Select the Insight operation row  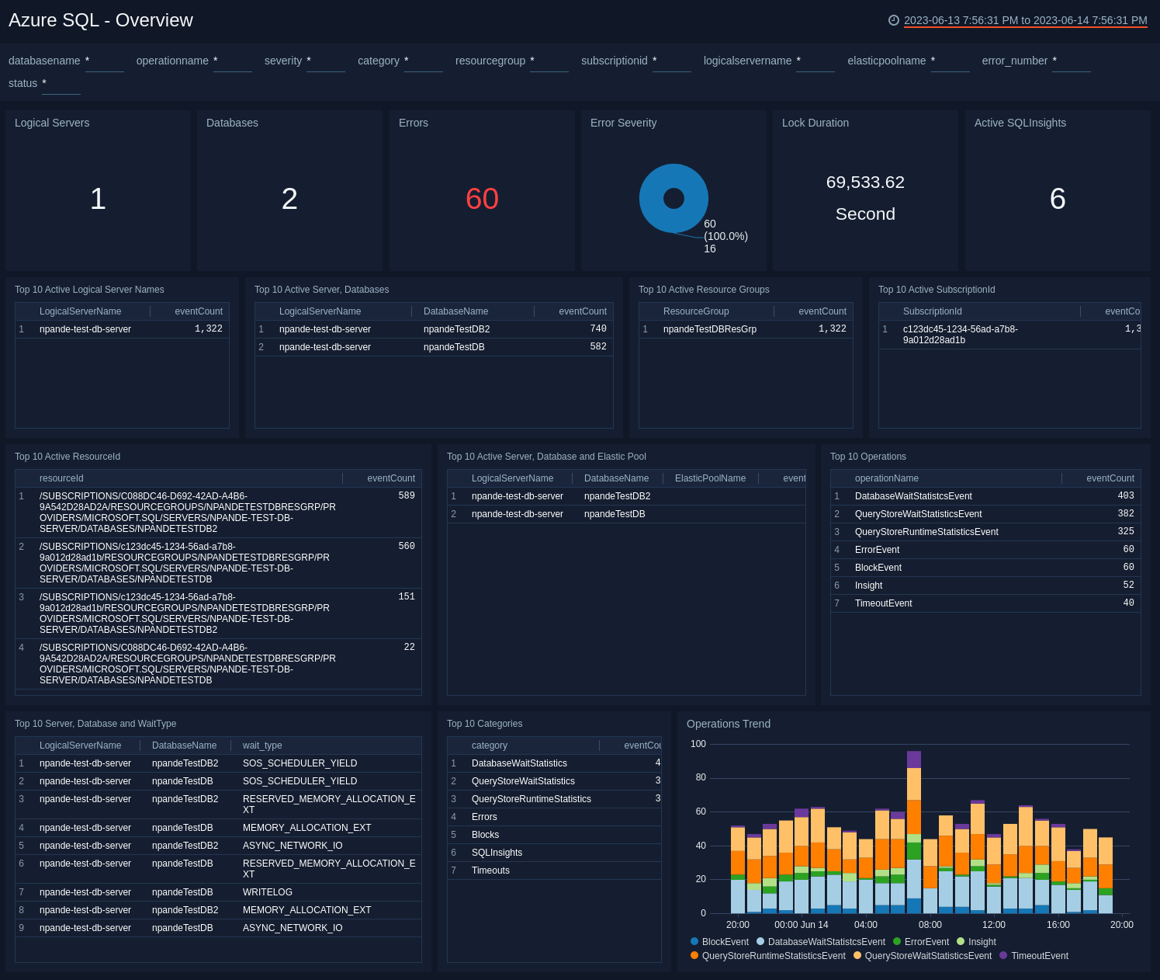click(x=985, y=586)
